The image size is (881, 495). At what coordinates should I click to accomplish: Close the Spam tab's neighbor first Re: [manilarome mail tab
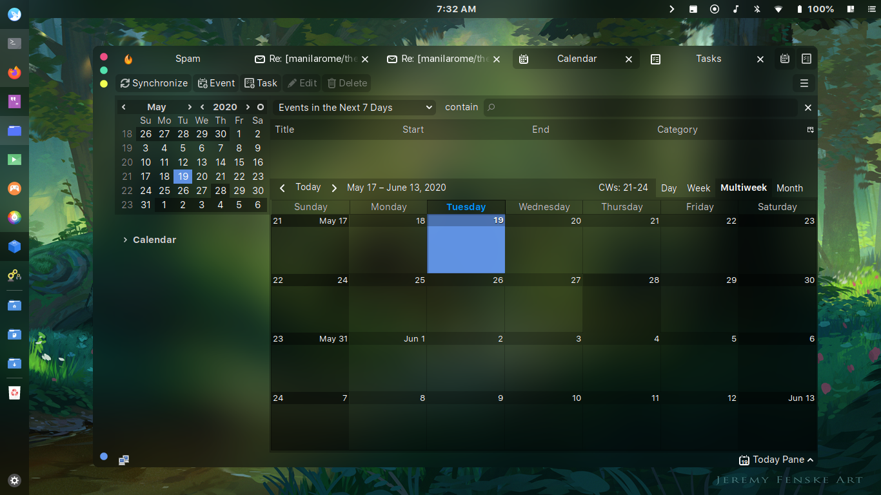(364, 59)
